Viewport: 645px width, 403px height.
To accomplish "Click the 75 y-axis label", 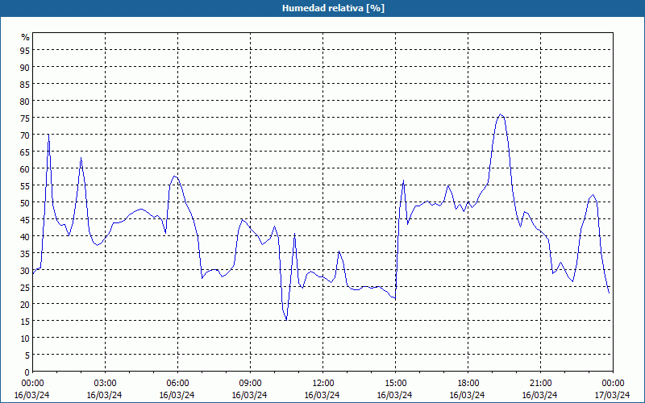I will point(25,118).
